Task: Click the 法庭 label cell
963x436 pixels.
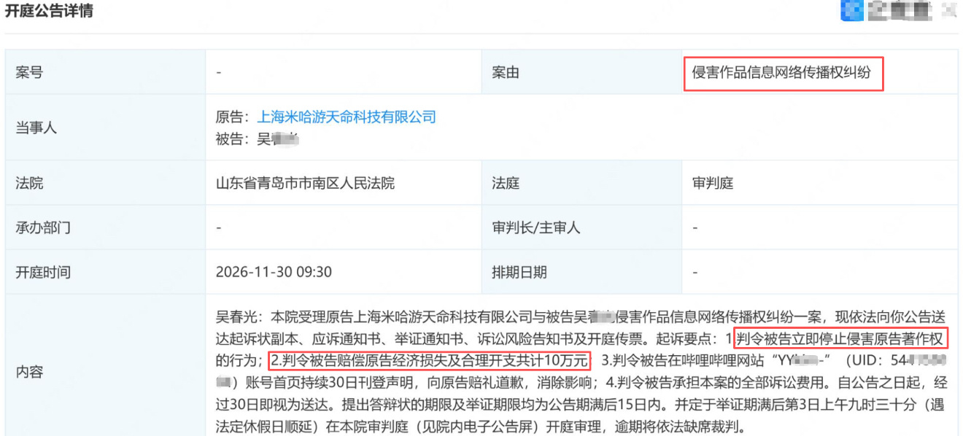Action: [x=581, y=183]
